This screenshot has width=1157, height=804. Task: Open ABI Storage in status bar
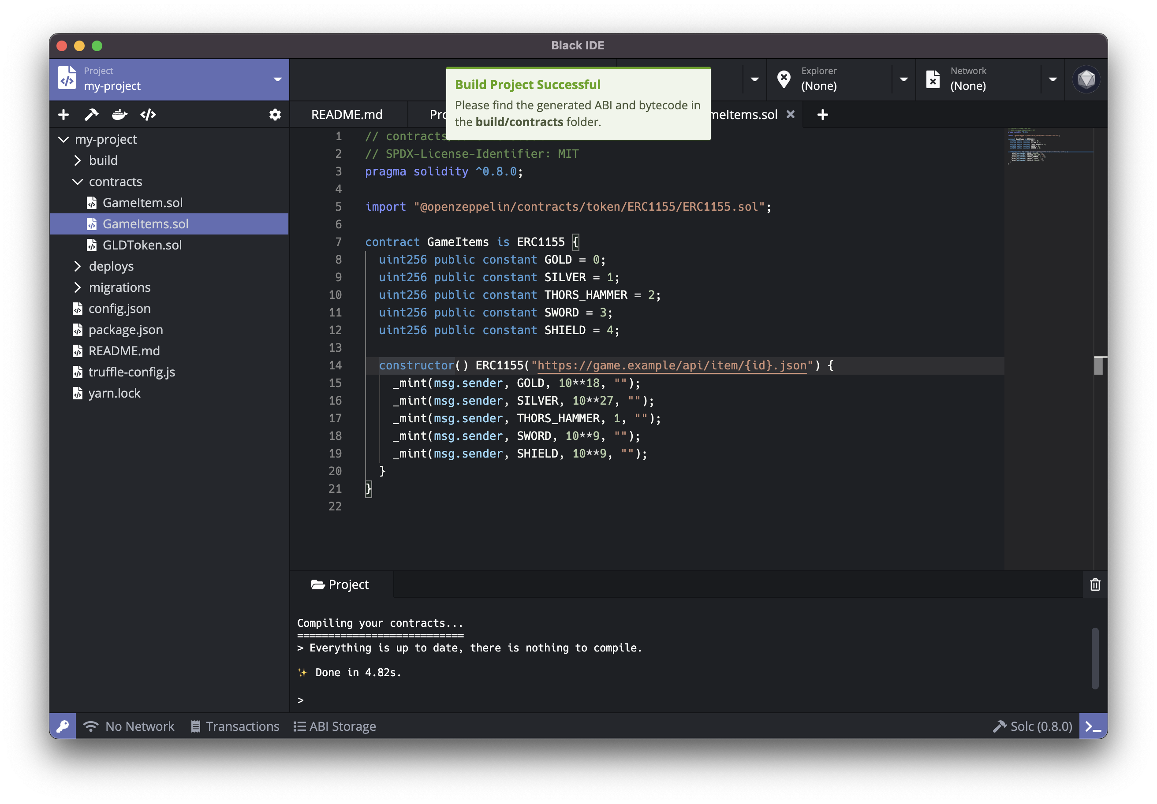[x=335, y=726]
